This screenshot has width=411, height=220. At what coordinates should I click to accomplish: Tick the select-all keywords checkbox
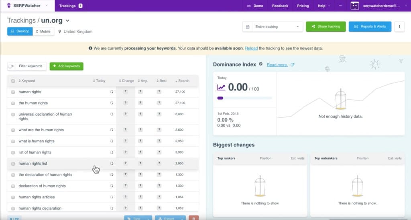click(x=13, y=81)
